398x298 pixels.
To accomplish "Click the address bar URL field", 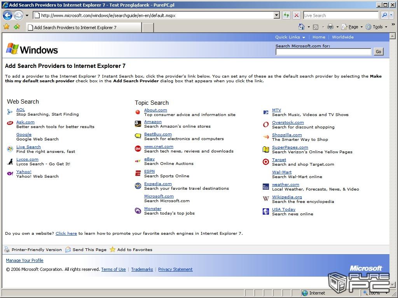I will click(x=154, y=15).
